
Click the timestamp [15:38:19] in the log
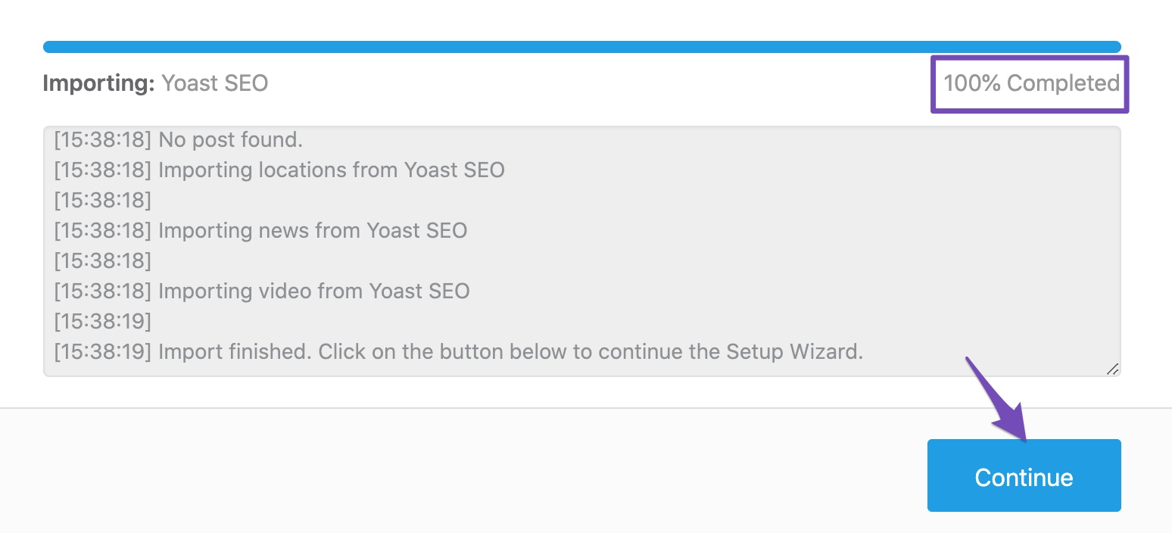click(x=101, y=321)
